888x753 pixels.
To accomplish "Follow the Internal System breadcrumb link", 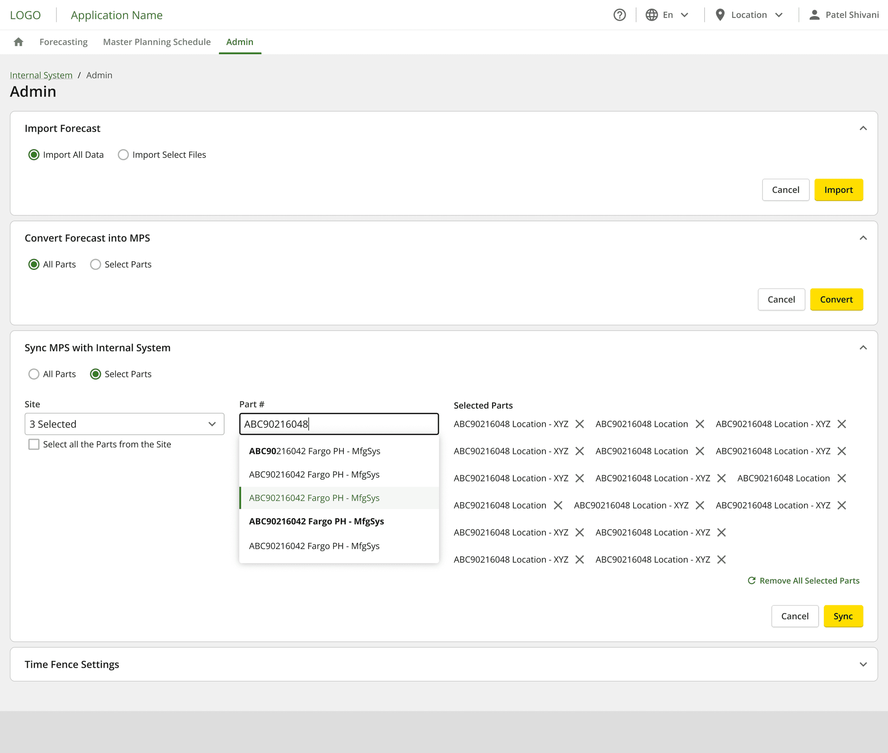I will [x=41, y=75].
